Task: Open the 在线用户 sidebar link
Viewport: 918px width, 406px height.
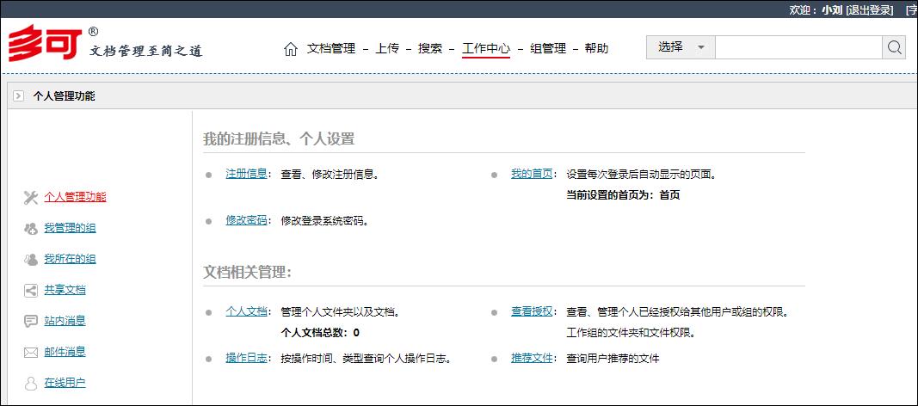Action: (65, 384)
